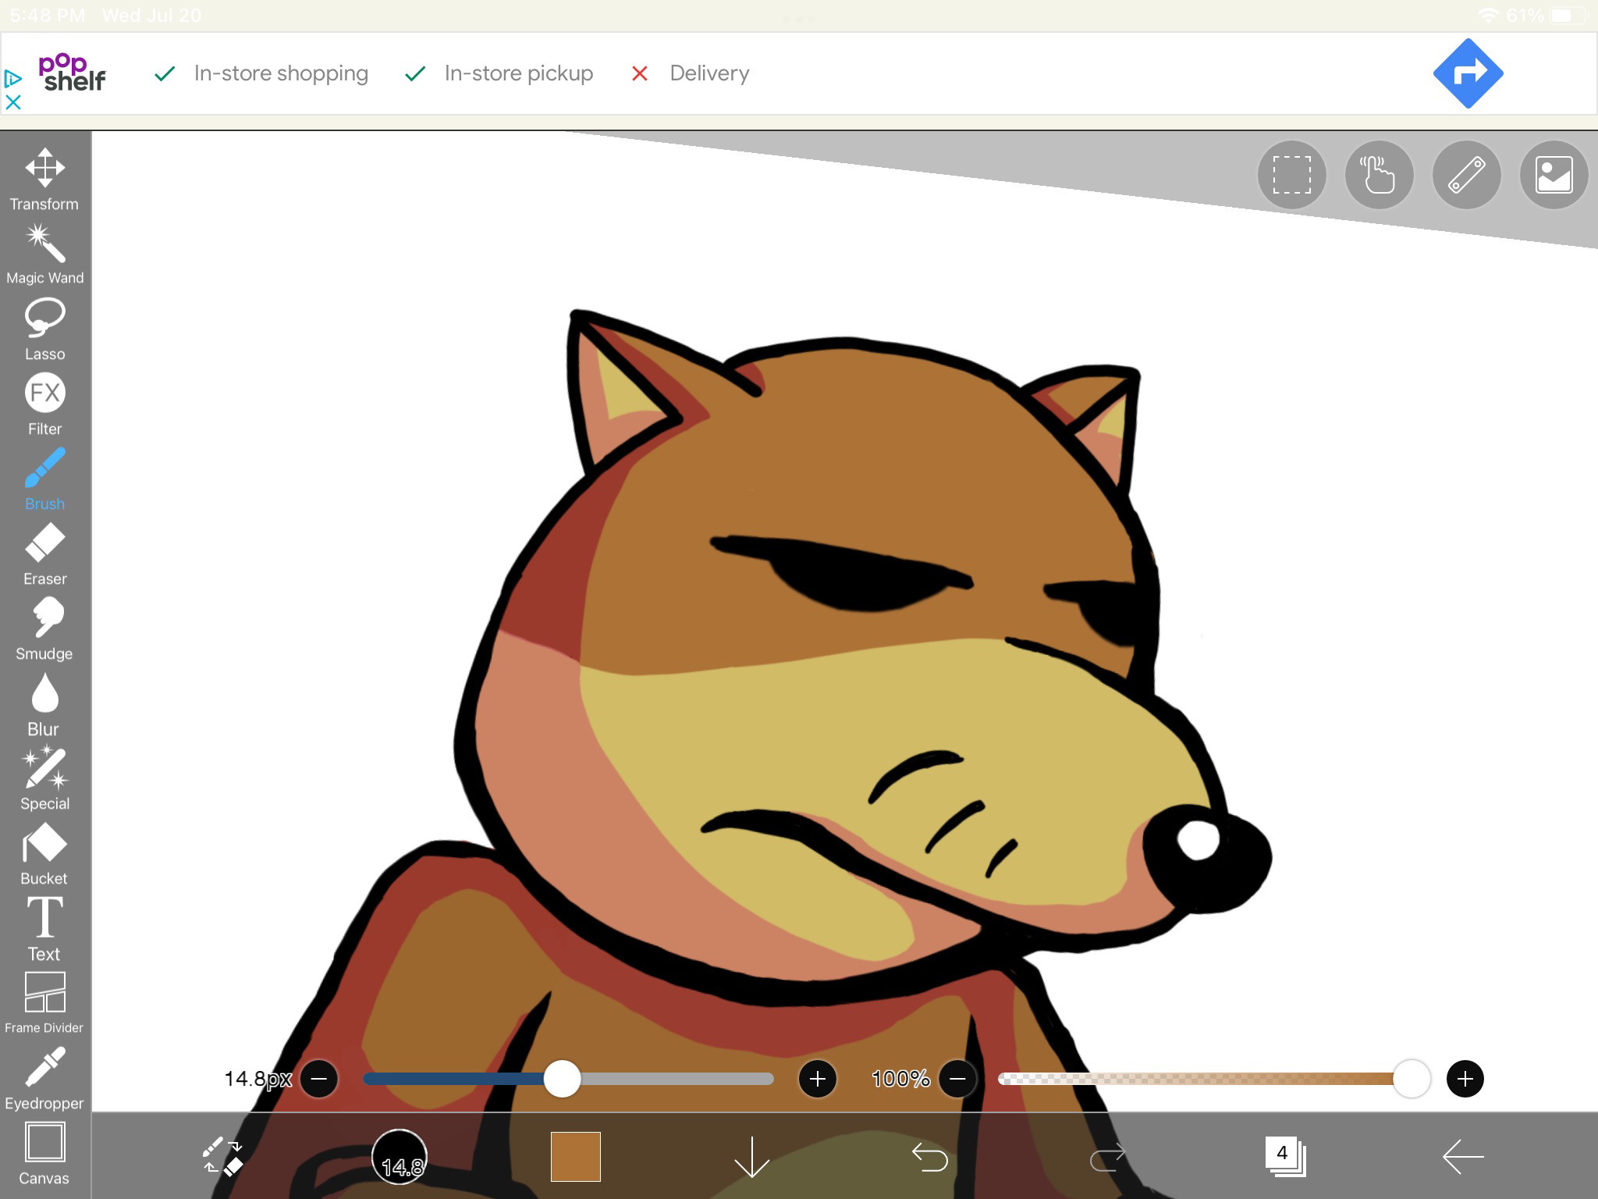Open the layers panel showing 4
This screenshot has height=1199, width=1598.
coord(1285,1156)
